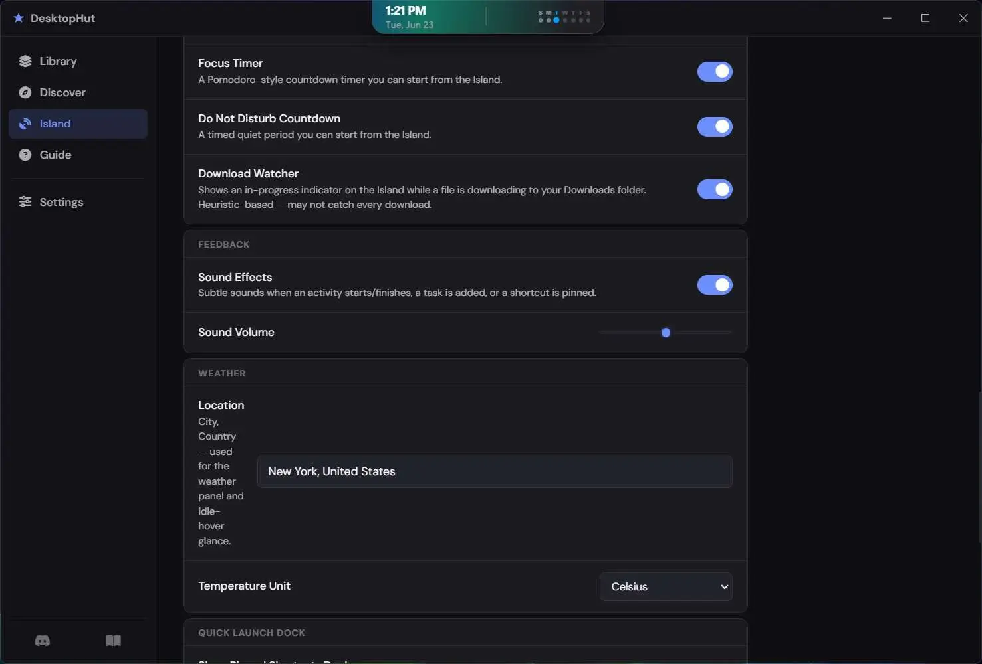Minimize the DesktopHut window
Screen dimensions: 982x664
(887, 18)
